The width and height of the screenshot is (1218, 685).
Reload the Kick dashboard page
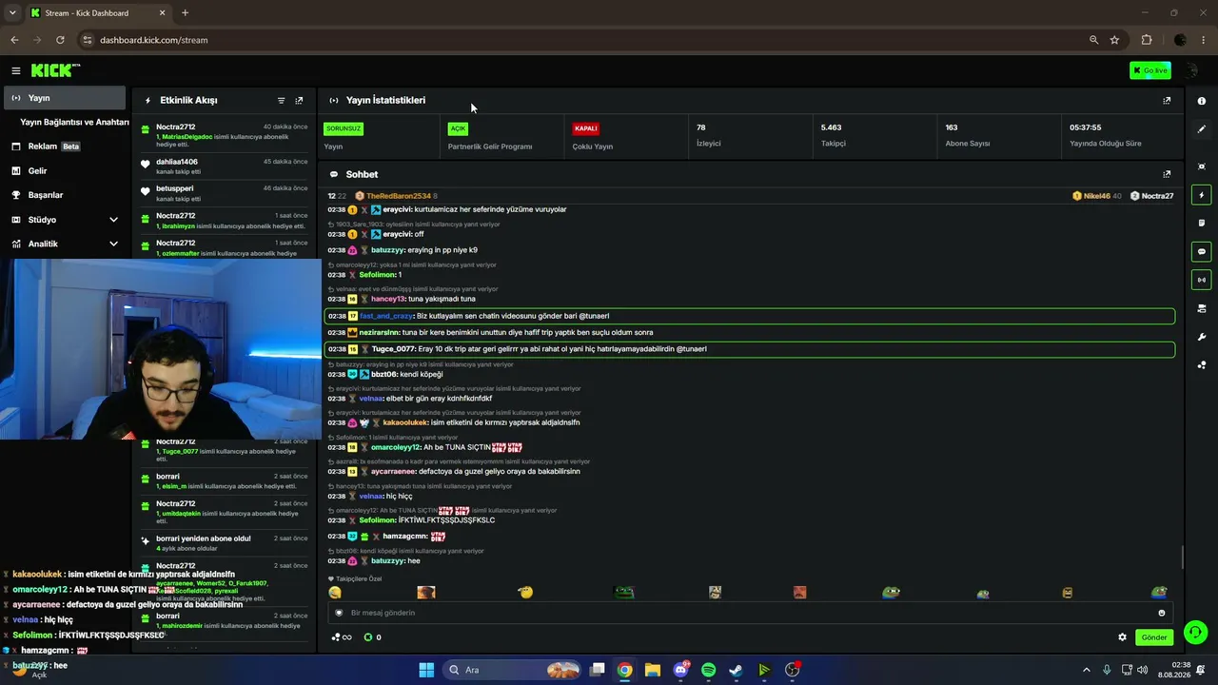[x=60, y=40]
